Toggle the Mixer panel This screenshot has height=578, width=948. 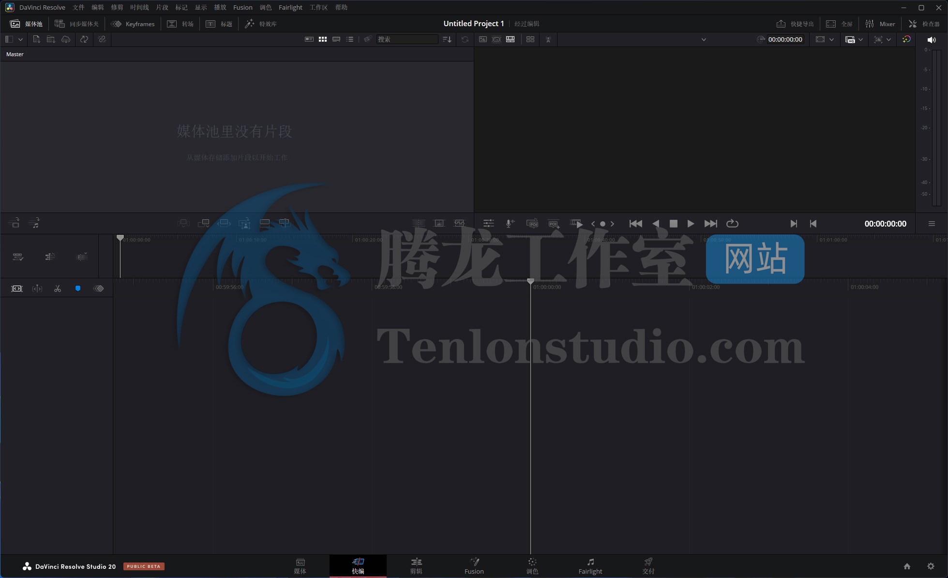880,24
